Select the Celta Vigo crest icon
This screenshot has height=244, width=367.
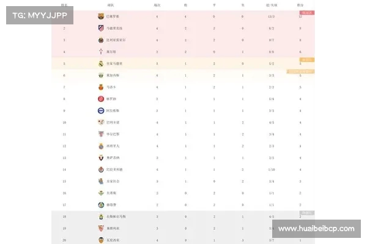(101, 52)
